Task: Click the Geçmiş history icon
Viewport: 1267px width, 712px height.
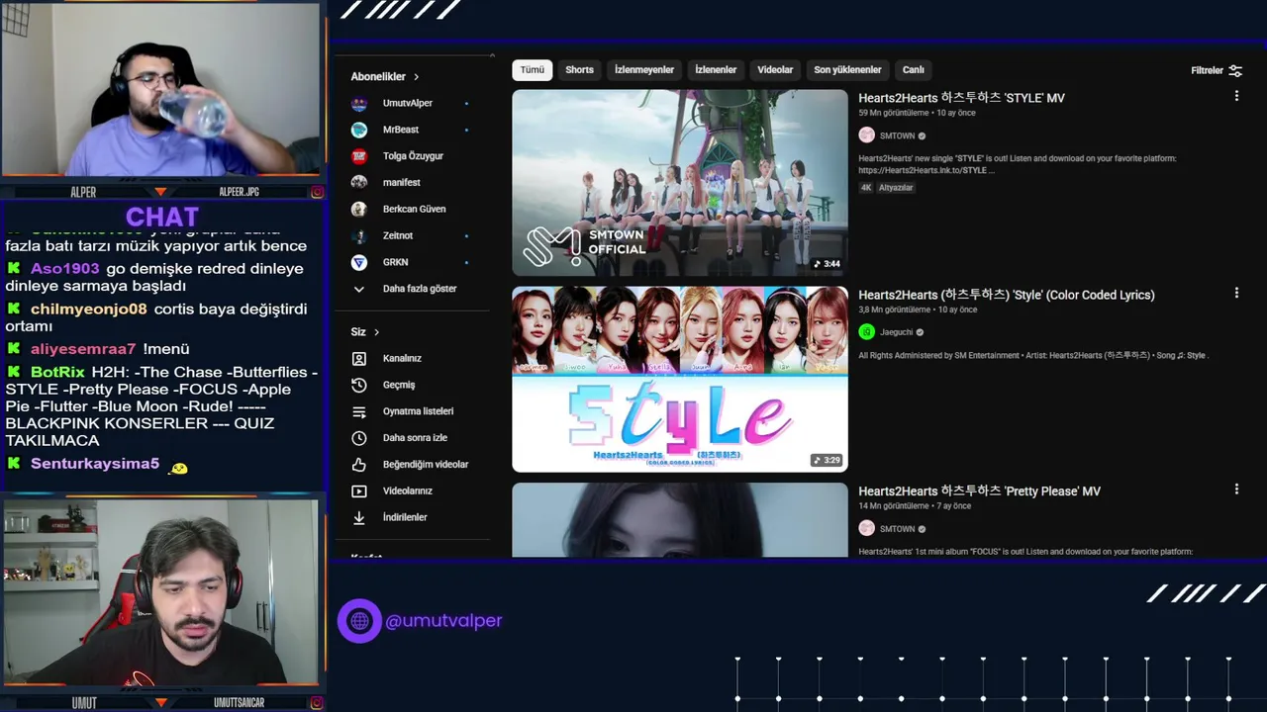Action: click(x=359, y=385)
